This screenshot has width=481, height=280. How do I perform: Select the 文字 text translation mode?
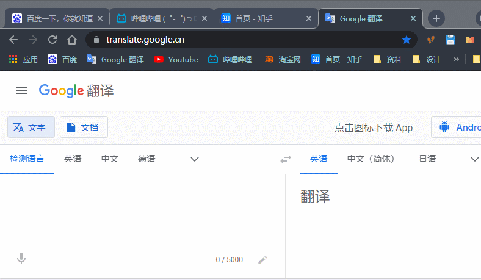(x=31, y=127)
